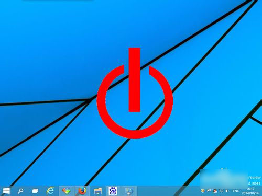
Task: Switch to the Firefox window
Action: (x=82, y=191)
